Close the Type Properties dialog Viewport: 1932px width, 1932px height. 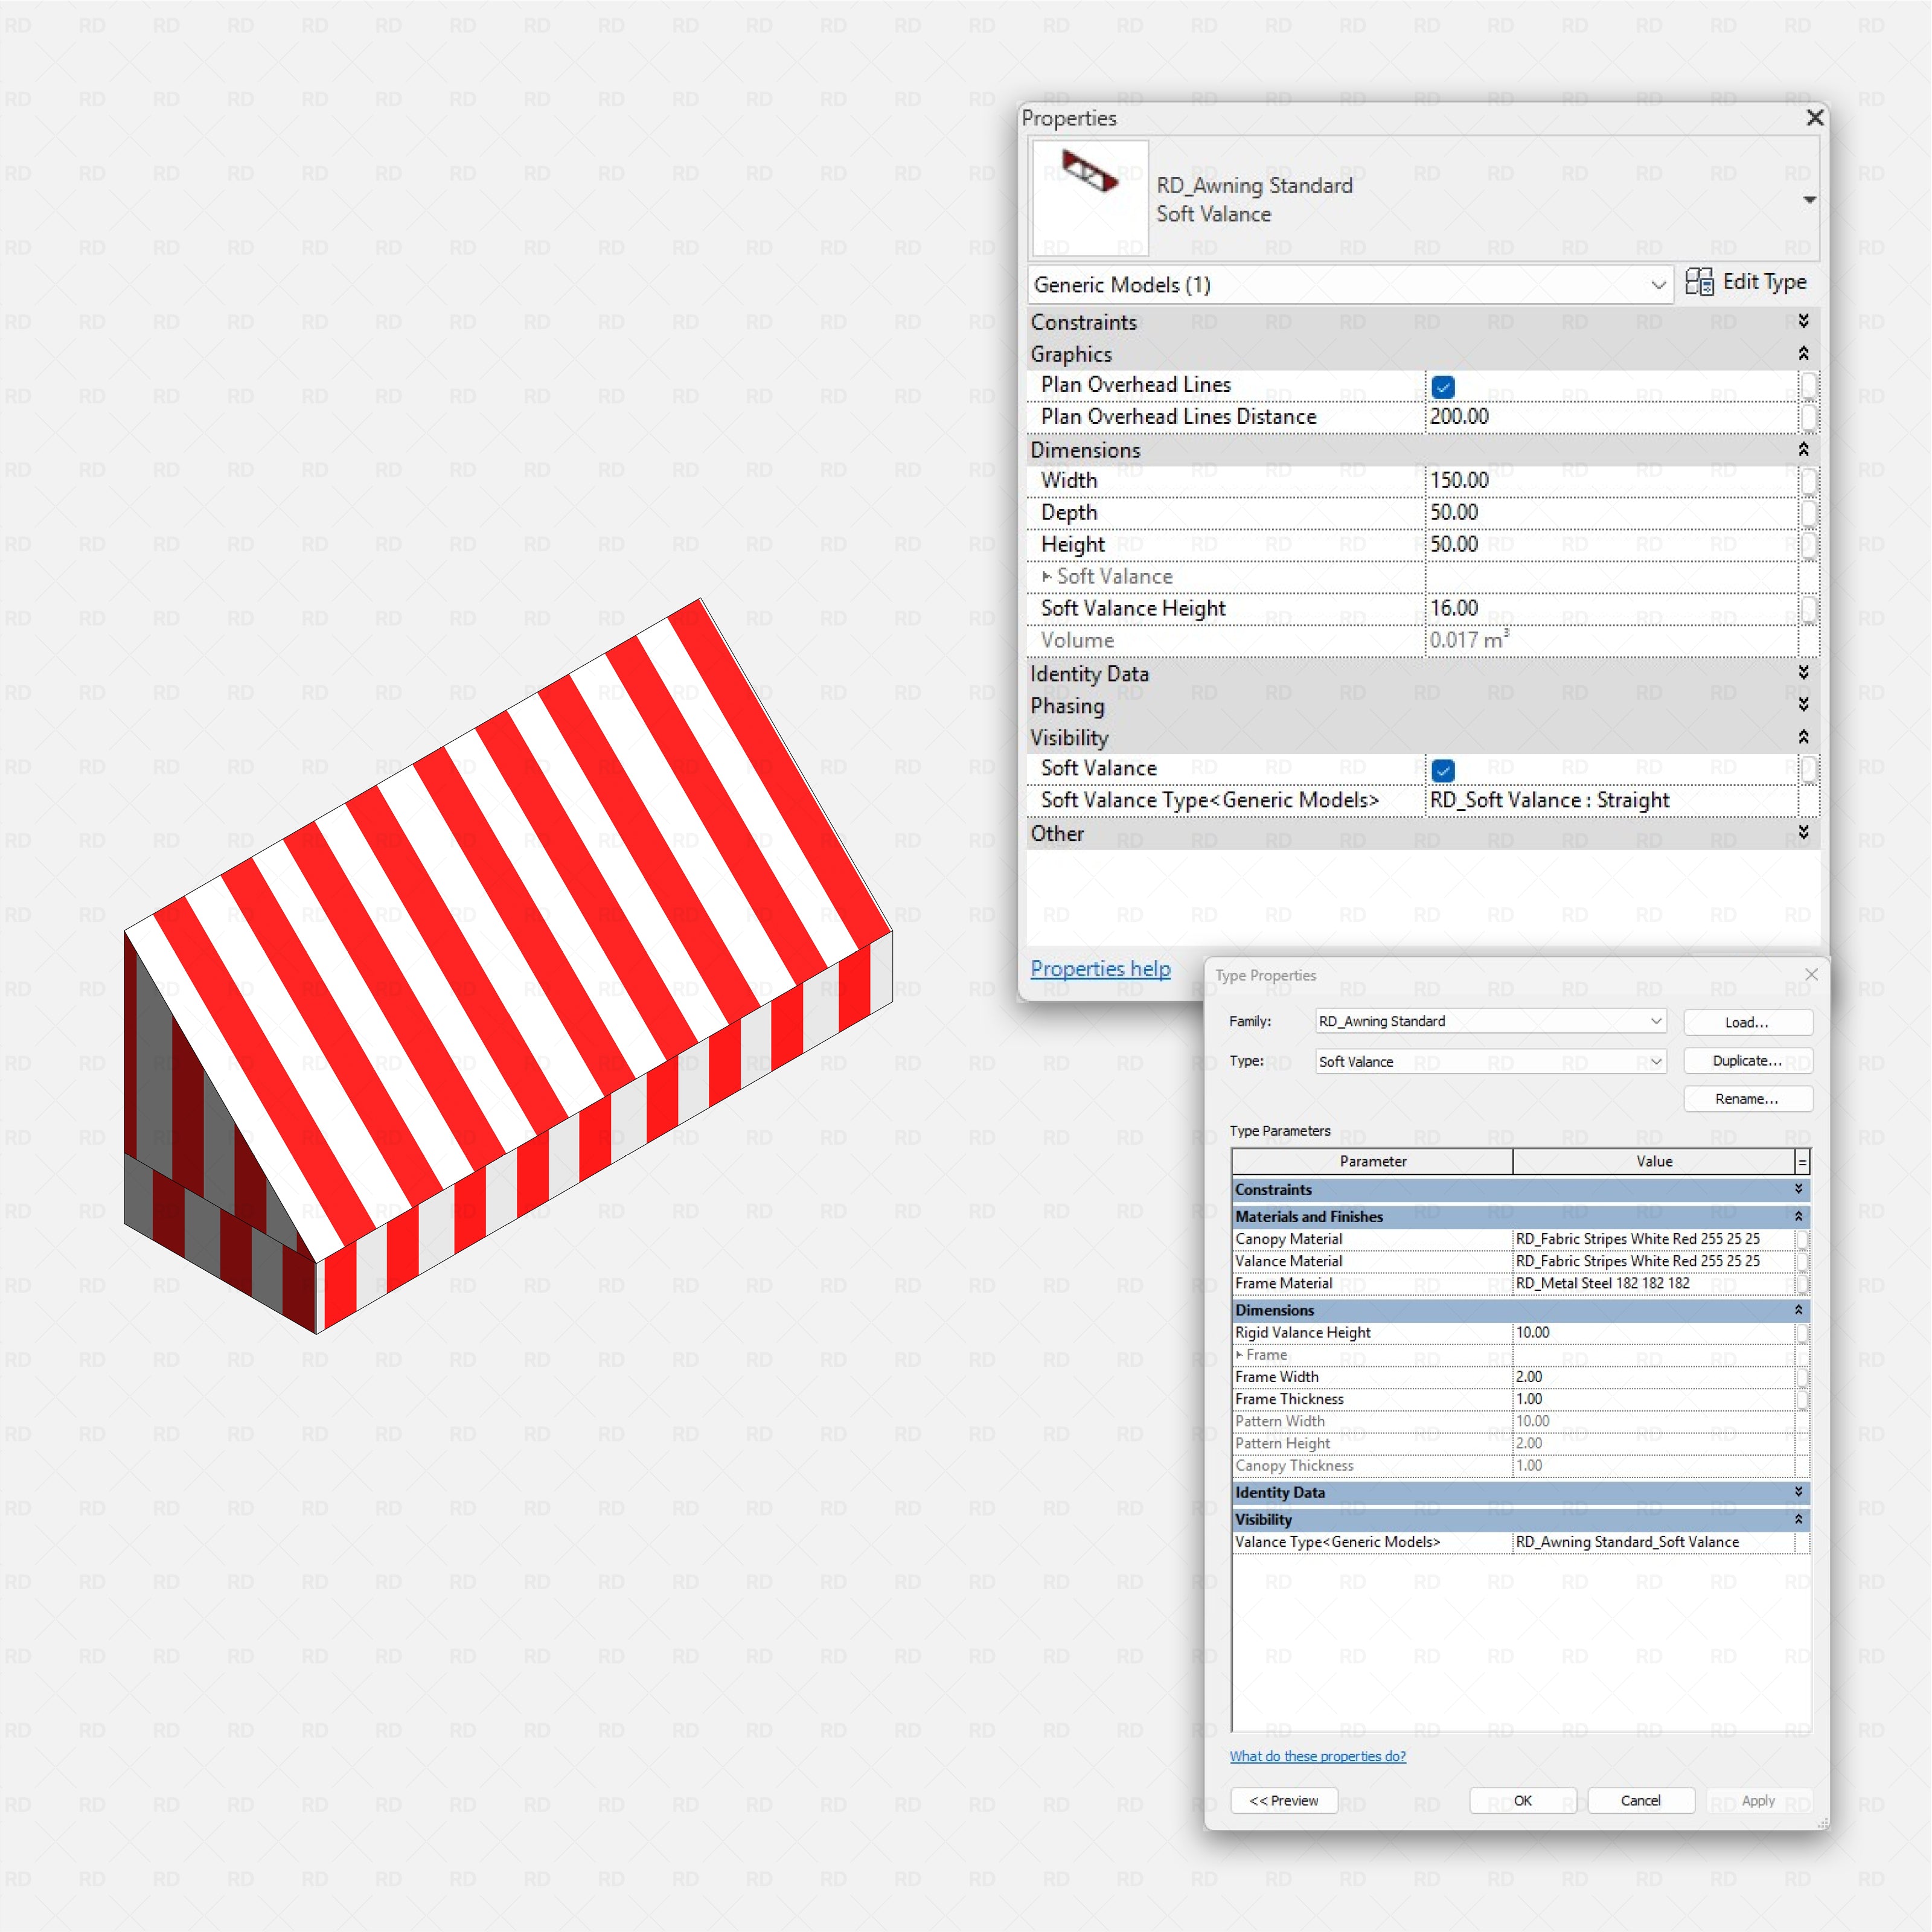[1811, 974]
